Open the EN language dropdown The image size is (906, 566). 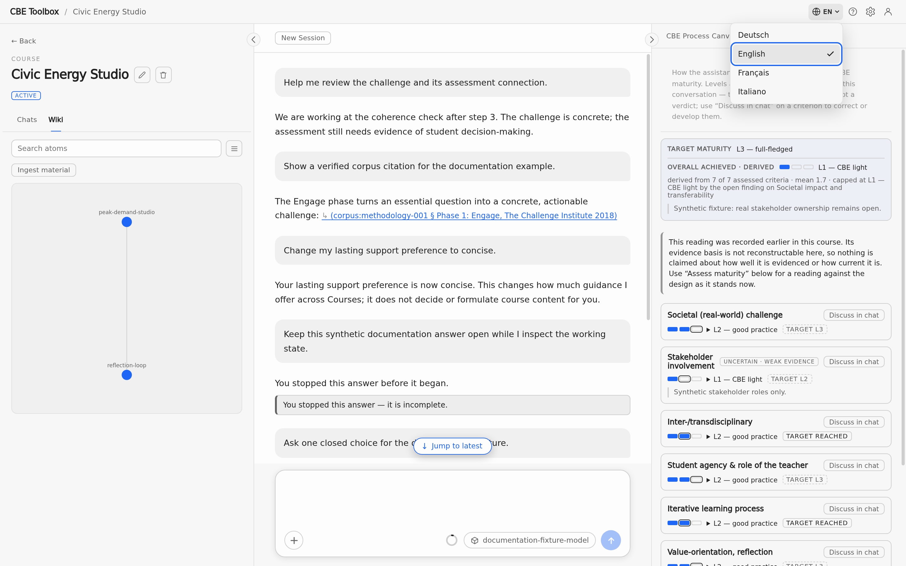click(825, 12)
